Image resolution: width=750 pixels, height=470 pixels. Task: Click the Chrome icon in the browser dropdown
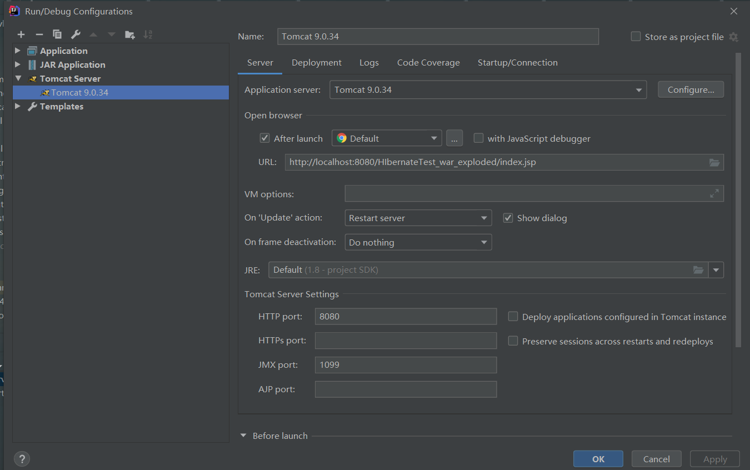tap(342, 138)
